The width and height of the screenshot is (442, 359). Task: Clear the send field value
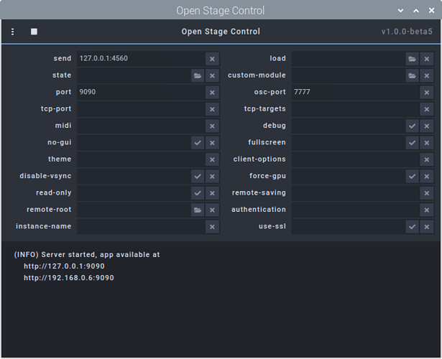212,59
